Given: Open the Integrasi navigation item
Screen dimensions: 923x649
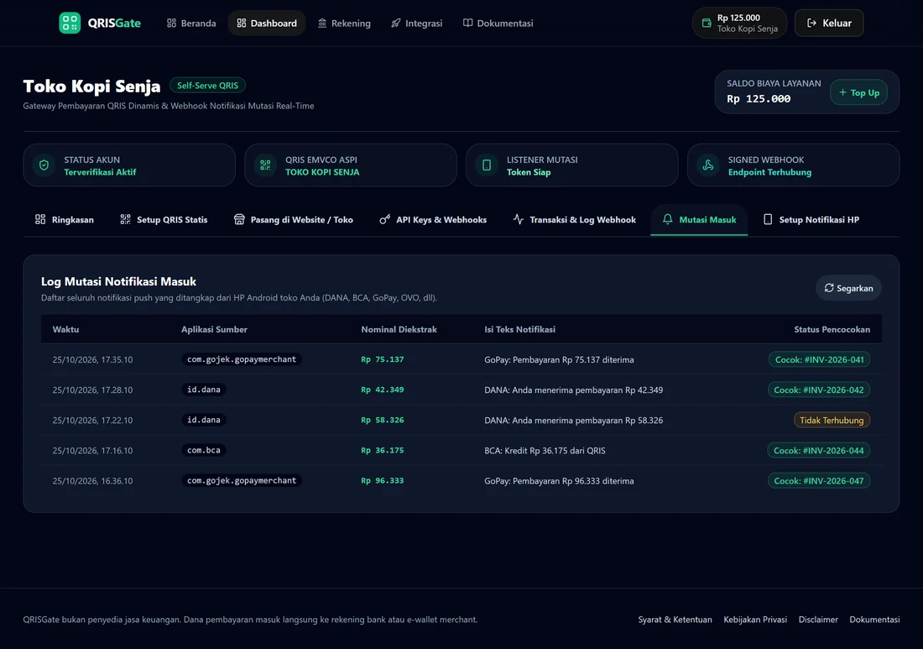Looking at the screenshot, I should click(x=417, y=23).
